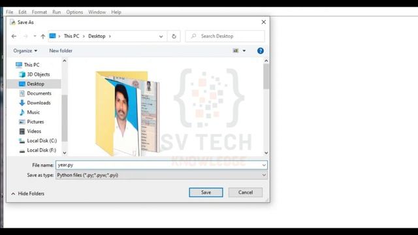Go up one folder level
The image size is (418, 235).
tap(43, 37)
